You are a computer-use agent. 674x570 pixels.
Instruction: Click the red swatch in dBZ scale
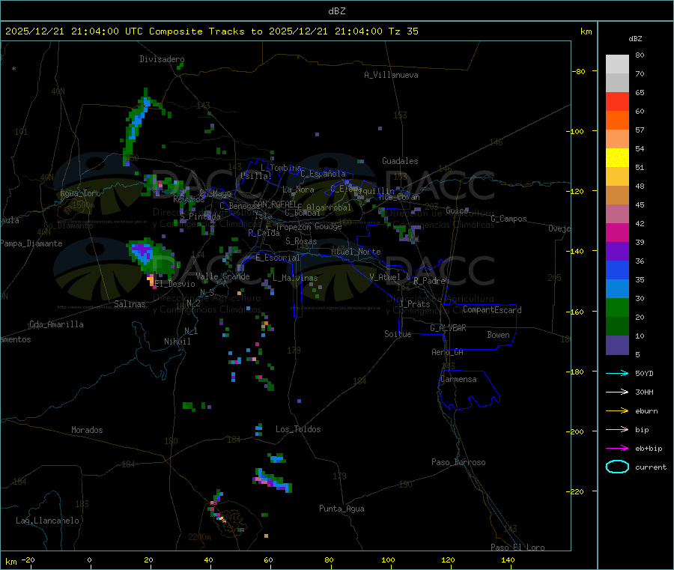coord(617,101)
